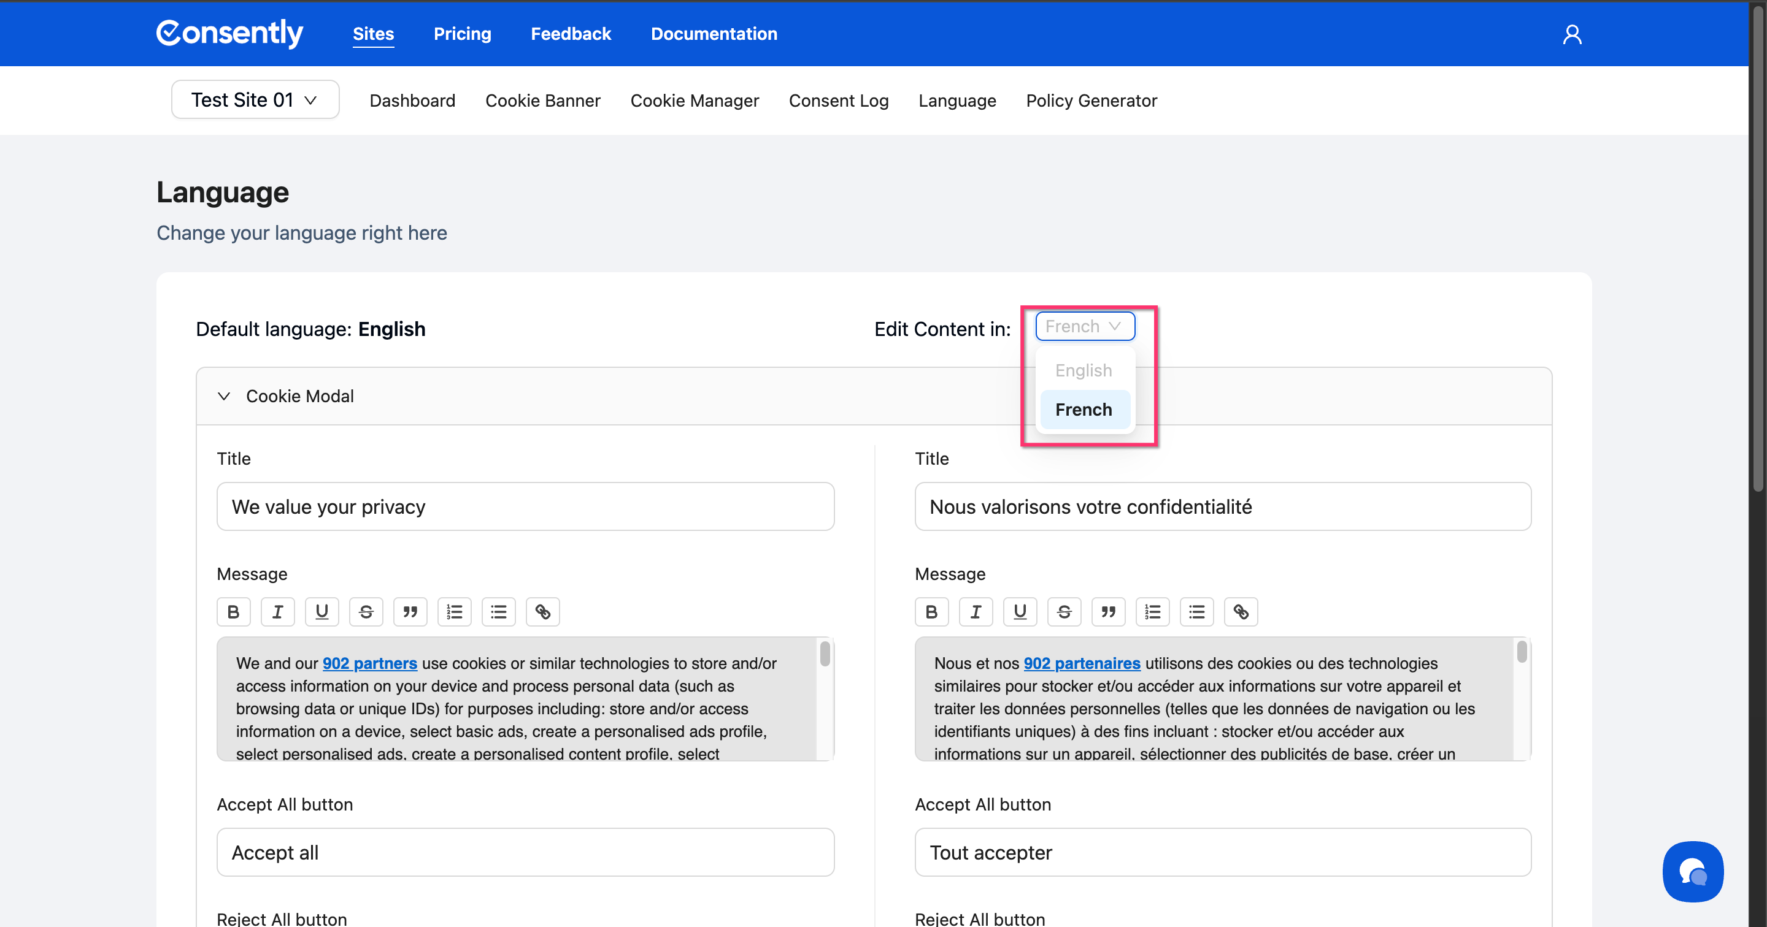Viewport: 1767px width, 927px height.
Task: Go to Cookie Banner tab
Action: click(542, 101)
